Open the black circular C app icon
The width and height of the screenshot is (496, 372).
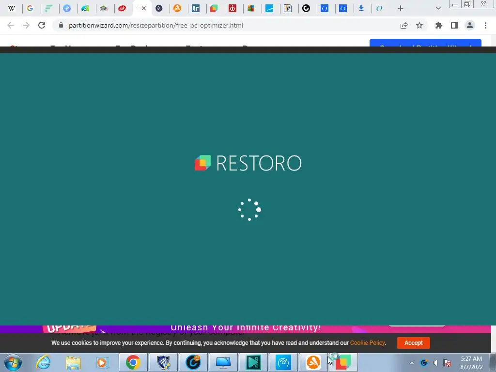click(193, 362)
